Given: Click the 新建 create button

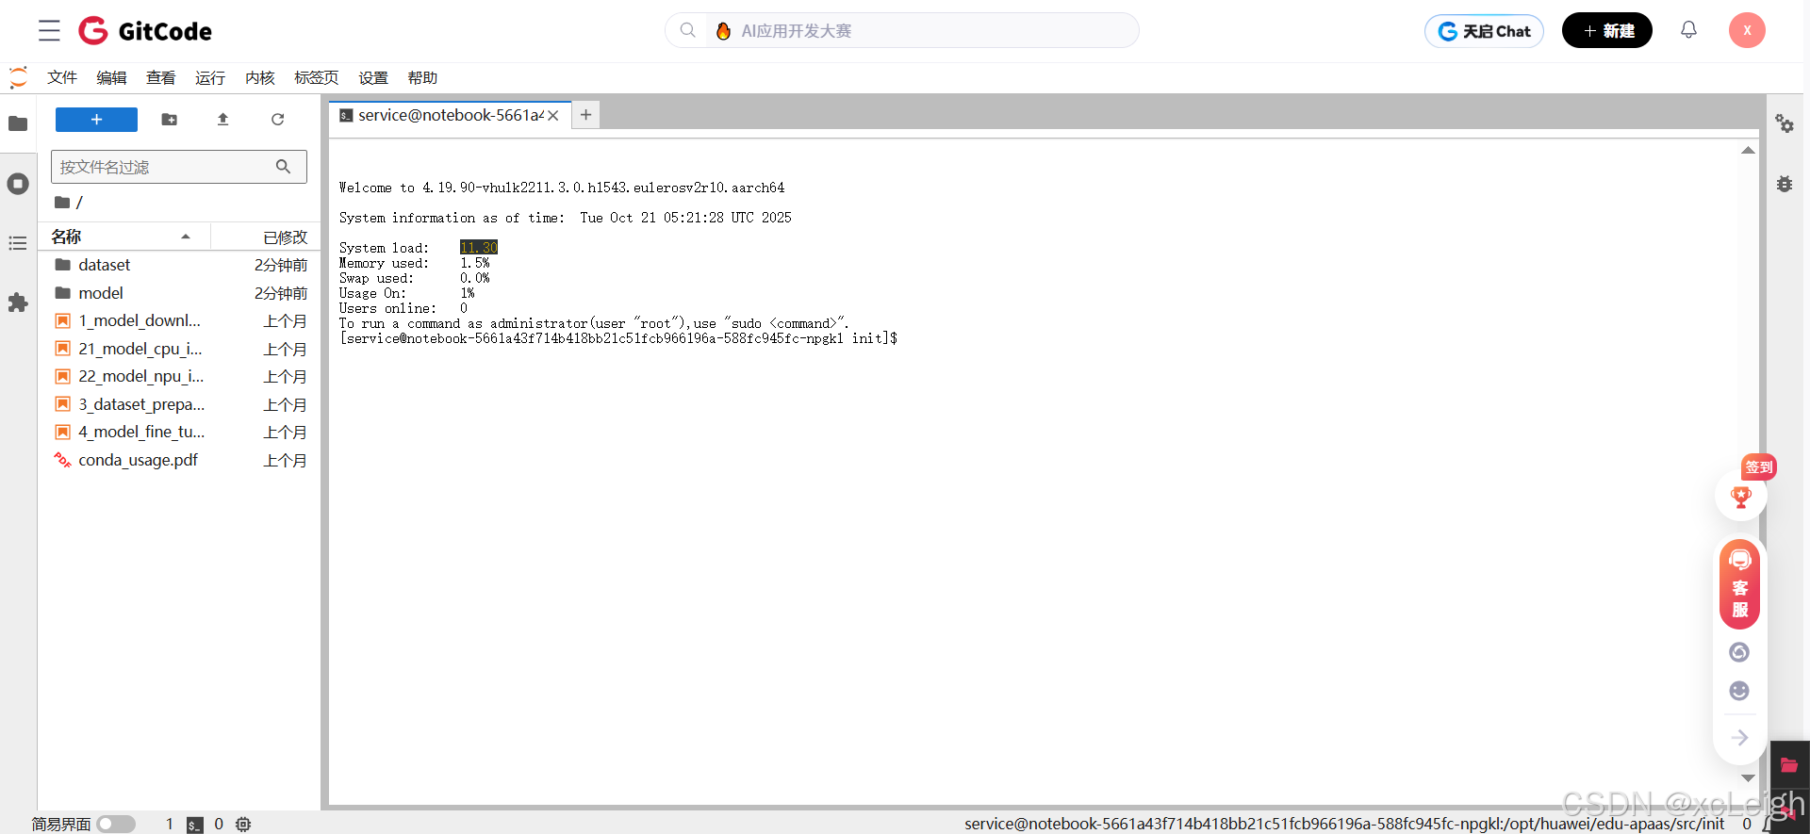Looking at the screenshot, I should [x=1606, y=30].
